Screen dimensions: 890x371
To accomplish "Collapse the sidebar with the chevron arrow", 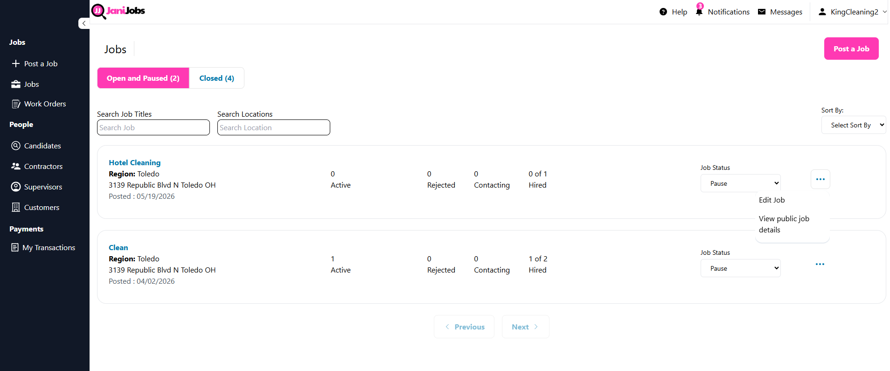I will pos(84,23).
